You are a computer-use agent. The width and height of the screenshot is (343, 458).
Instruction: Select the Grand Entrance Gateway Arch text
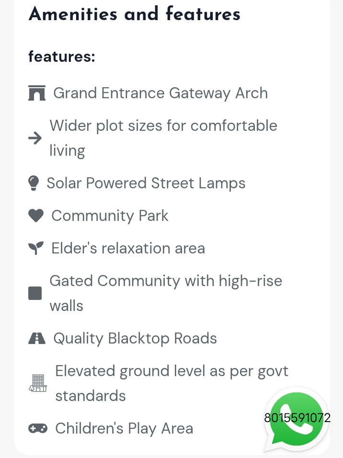[160, 93]
